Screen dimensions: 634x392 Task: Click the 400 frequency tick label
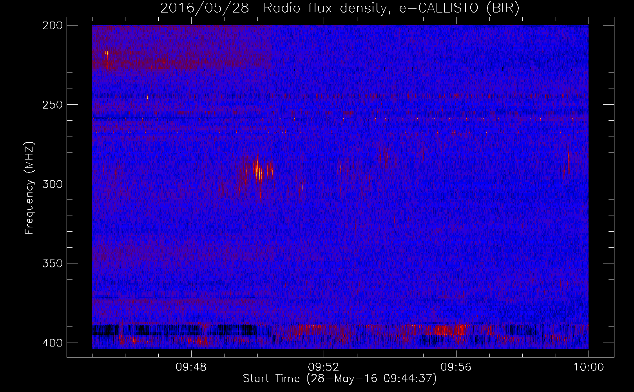pos(53,343)
